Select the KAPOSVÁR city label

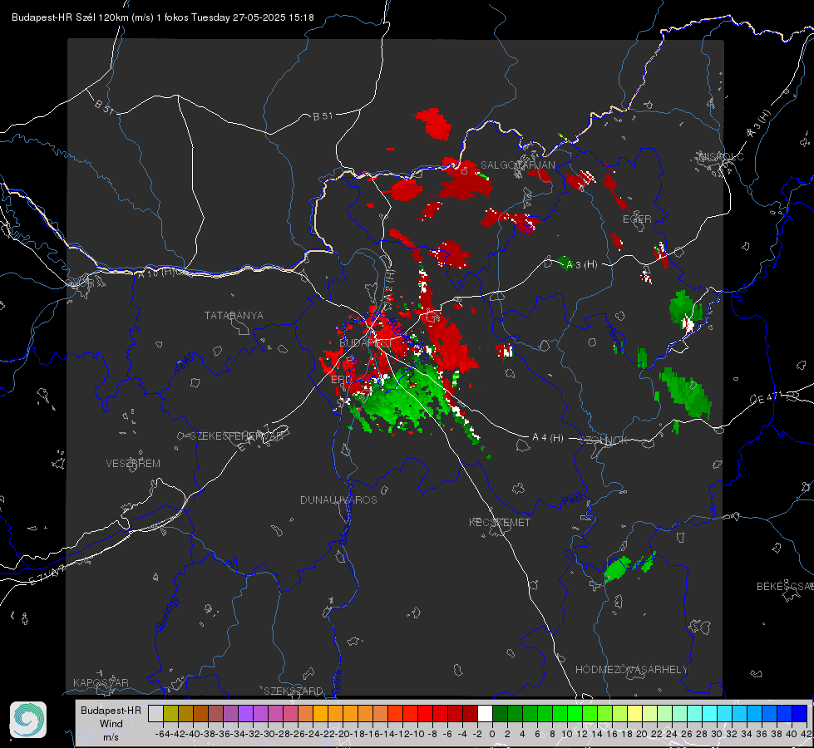101,682
